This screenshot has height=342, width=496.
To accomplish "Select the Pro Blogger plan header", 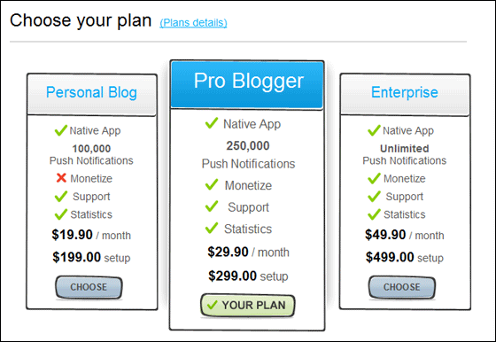I will tap(247, 85).
